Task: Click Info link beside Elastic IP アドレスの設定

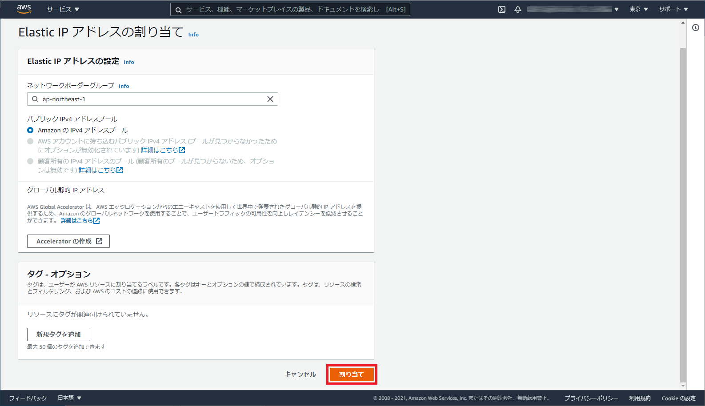Action: [129, 62]
